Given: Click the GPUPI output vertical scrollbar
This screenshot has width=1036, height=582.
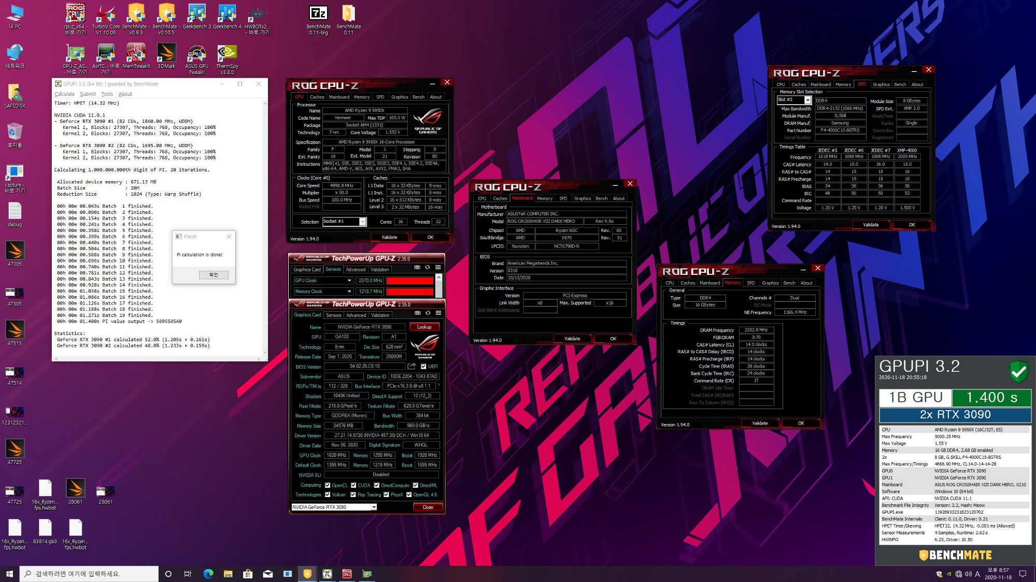Looking at the screenshot, I should coord(265,228).
